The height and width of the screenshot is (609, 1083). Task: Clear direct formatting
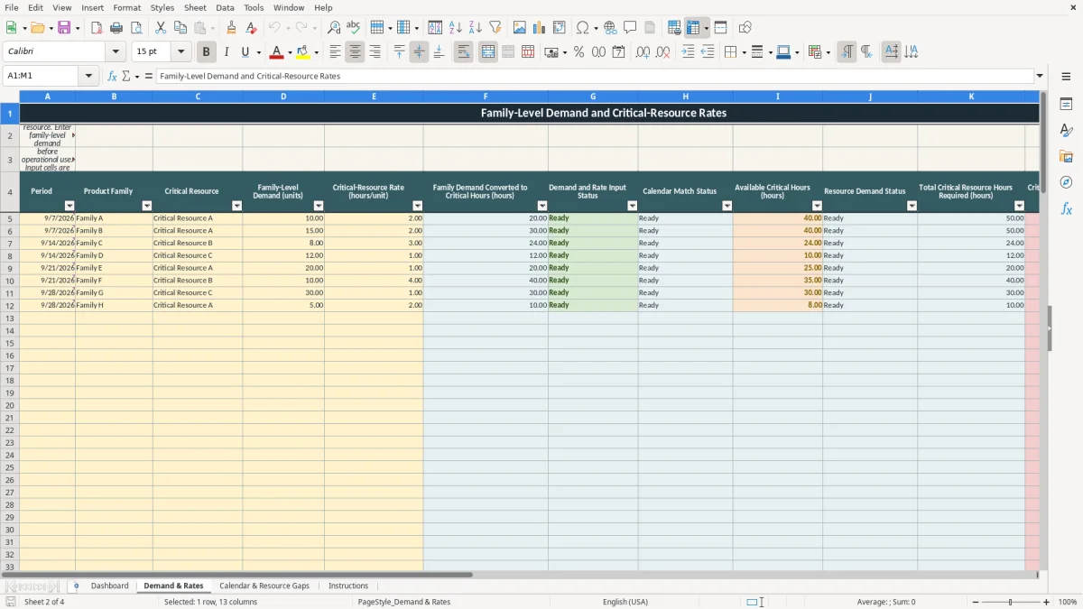point(252,28)
